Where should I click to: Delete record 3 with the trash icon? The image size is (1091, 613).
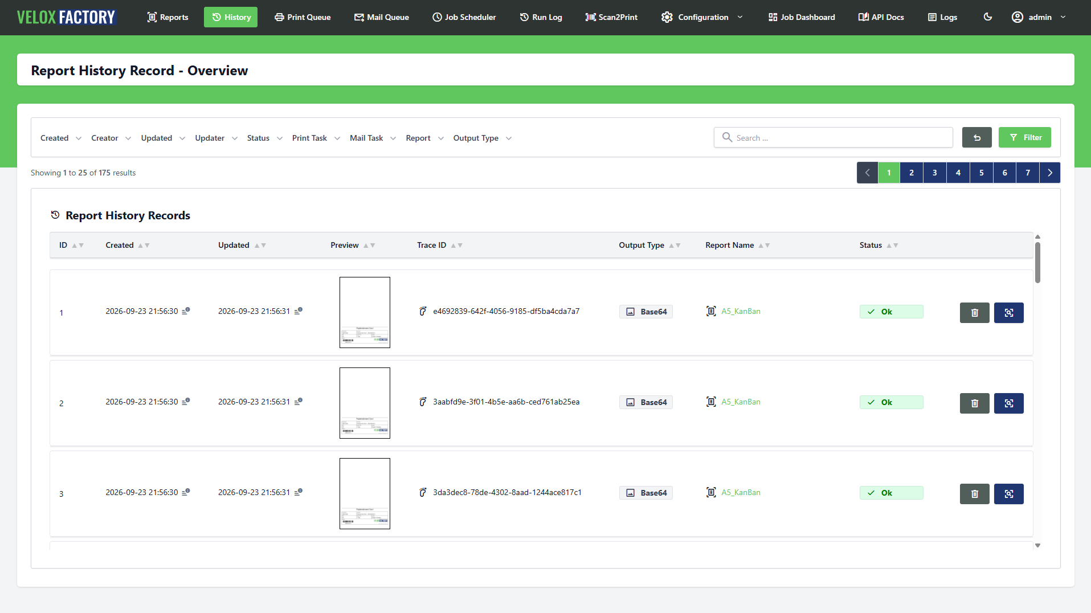pyautogui.click(x=974, y=493)
